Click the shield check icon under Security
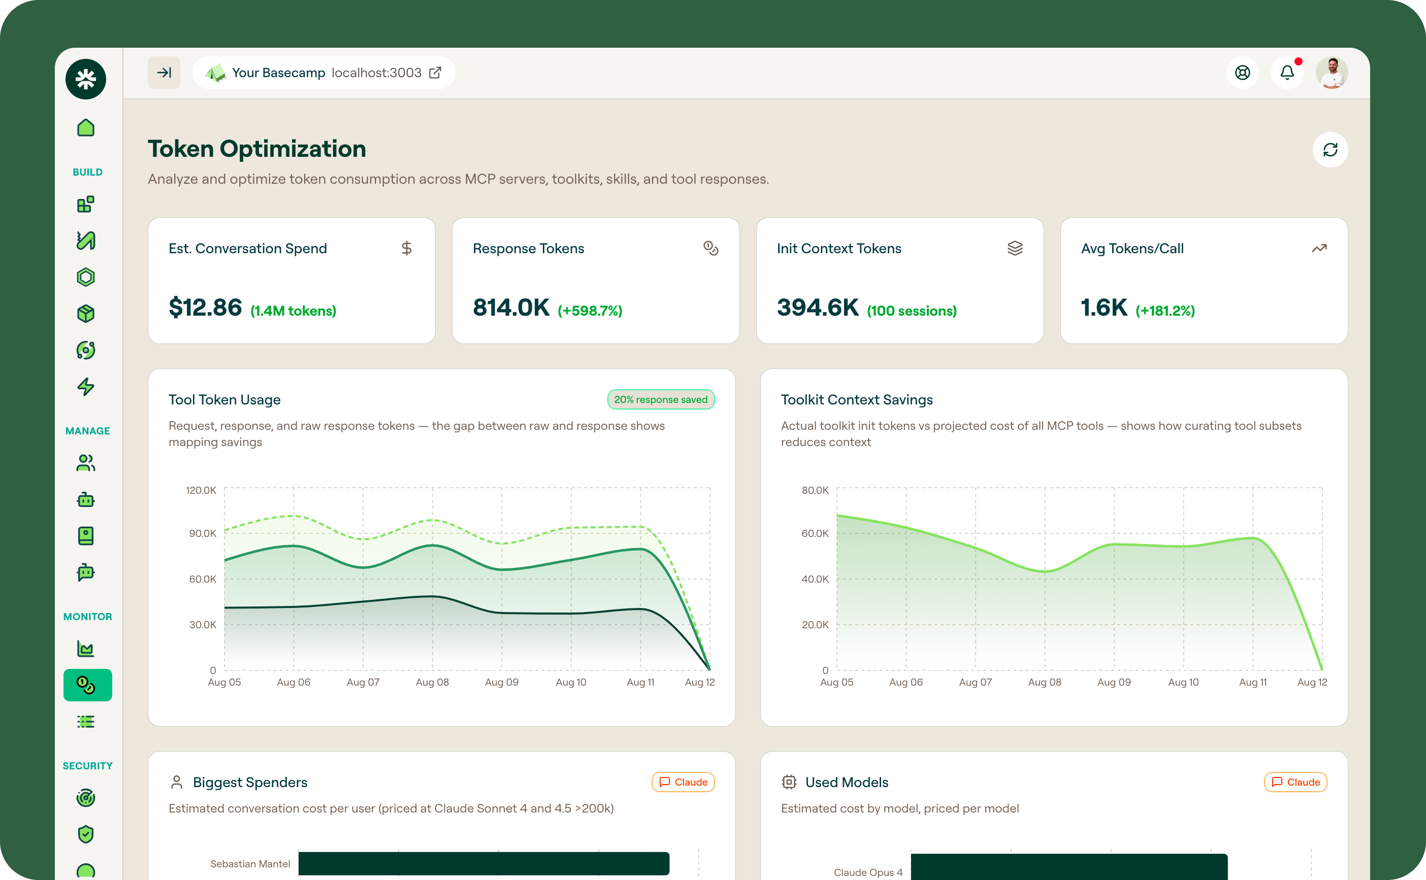This screenshot has height=880, width=1426. coord(86,834)
